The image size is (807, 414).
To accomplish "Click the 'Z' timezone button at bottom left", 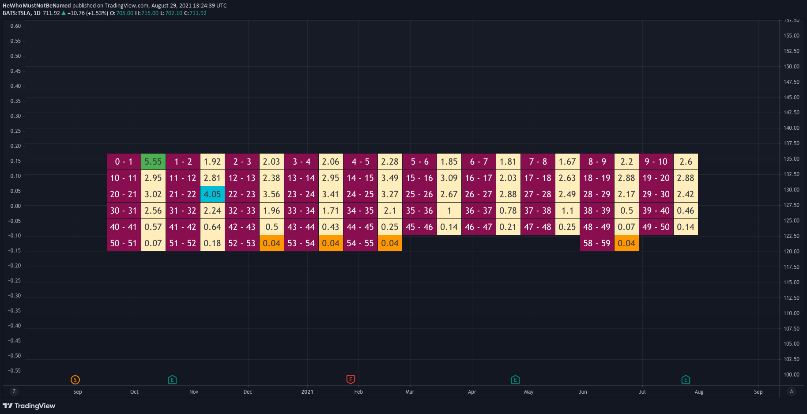I will (14, 391).
